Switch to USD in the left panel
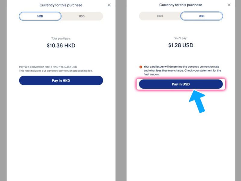The image size is (241, 181). point(82,16)
